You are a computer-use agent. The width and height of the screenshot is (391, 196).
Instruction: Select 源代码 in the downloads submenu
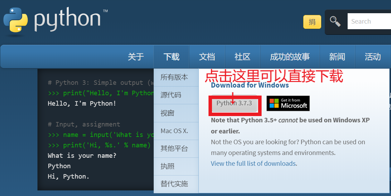tap(176, 95)
